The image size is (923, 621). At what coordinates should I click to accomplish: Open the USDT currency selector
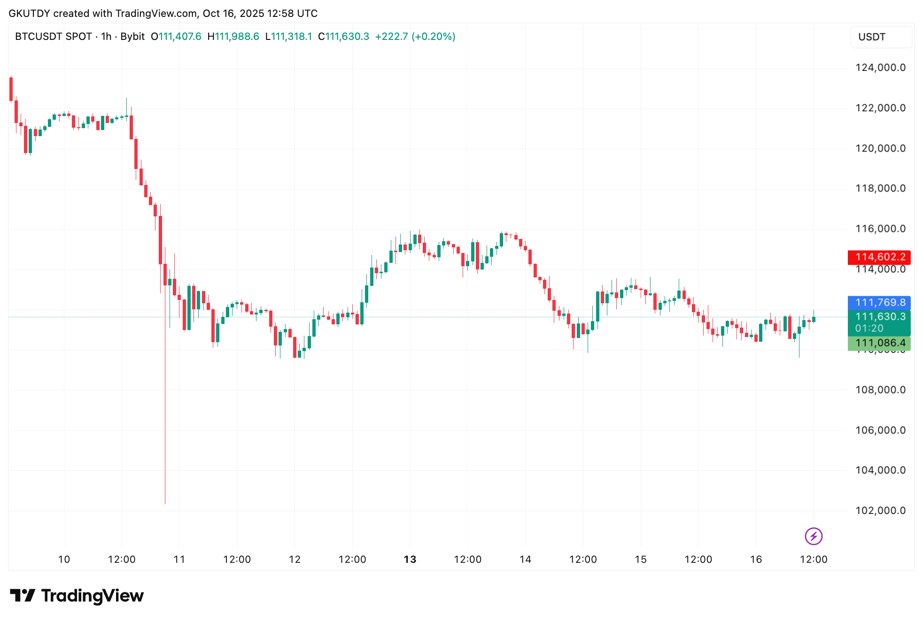[x=880, y=37]
